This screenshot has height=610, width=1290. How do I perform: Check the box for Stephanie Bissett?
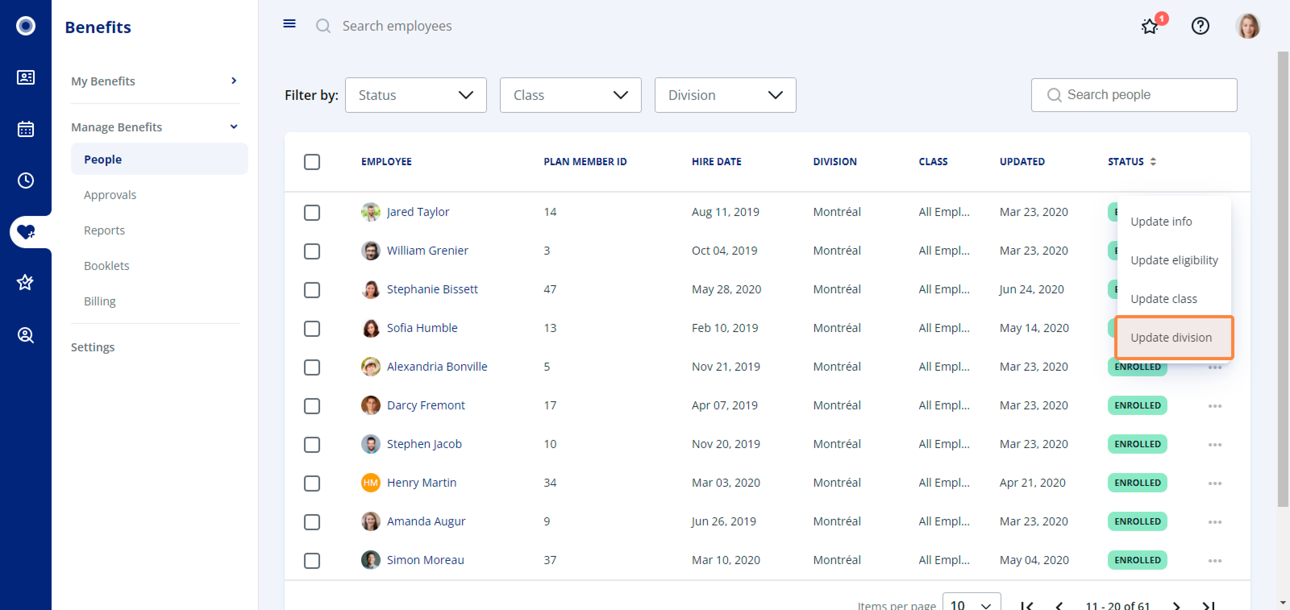[312, 290]
